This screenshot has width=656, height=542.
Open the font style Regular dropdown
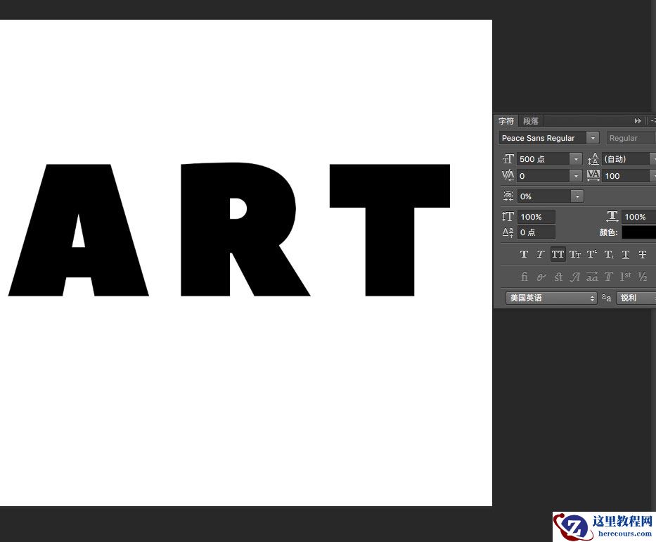631,138
